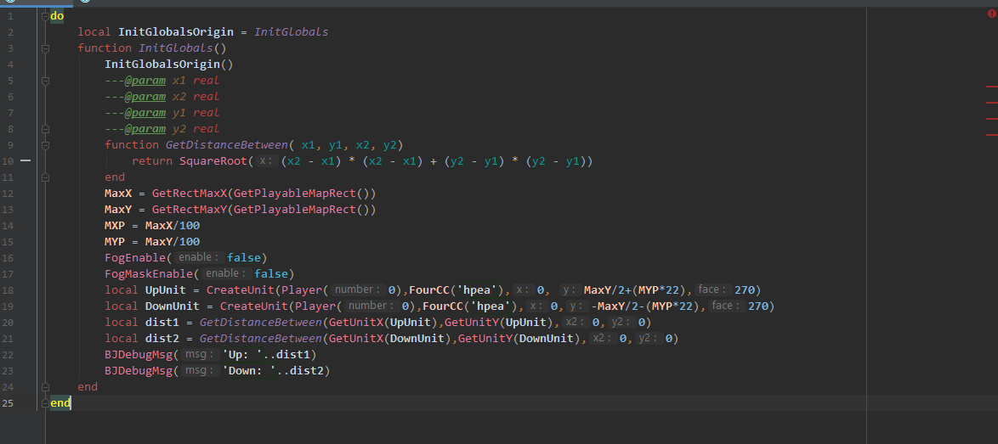Click line number 18 in the gutter
The width and height of the screenshot is (998, 444).
coord(9,290)
